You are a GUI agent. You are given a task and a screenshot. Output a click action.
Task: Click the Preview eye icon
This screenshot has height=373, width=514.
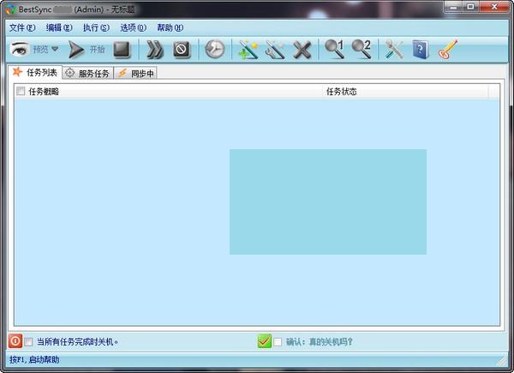[20, 49]
